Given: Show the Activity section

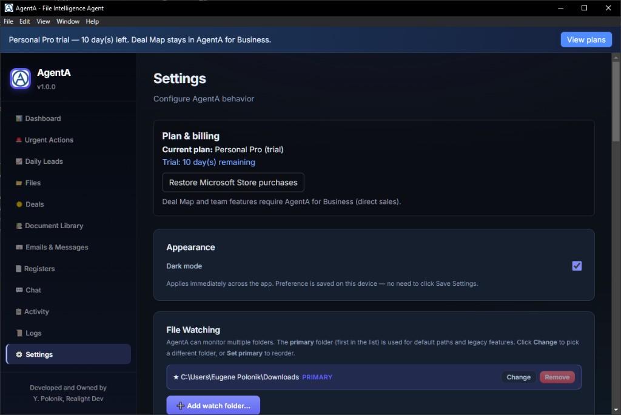Looking at the screenshot, I should (68, 311).
